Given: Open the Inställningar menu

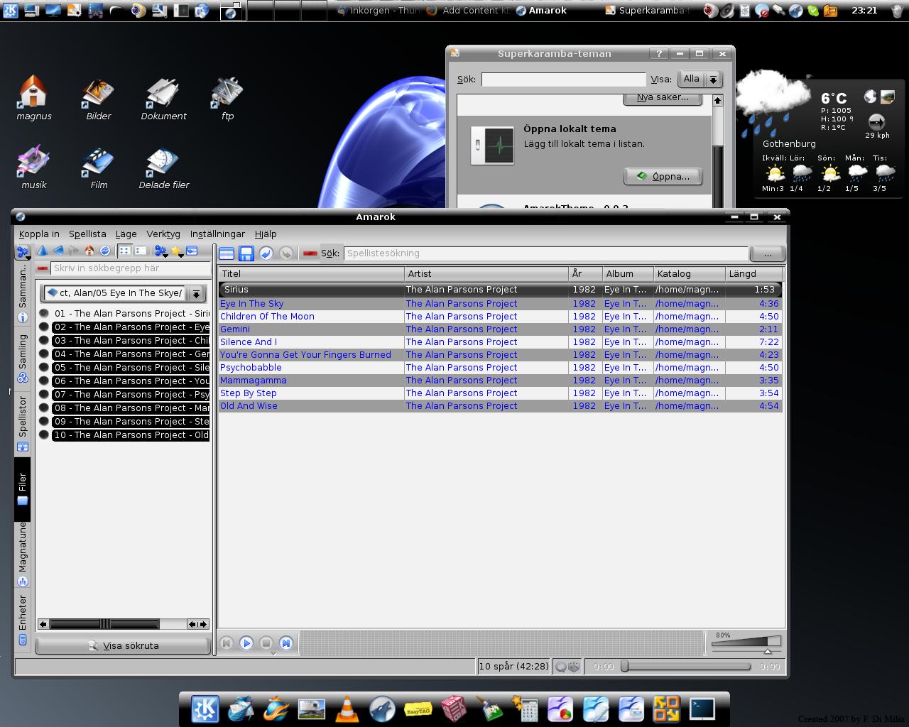Looking at the screenshot, I should pyautogui.click(x=217, y=234).
